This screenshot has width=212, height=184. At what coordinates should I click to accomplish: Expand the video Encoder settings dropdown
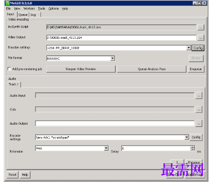click(188, 48)
